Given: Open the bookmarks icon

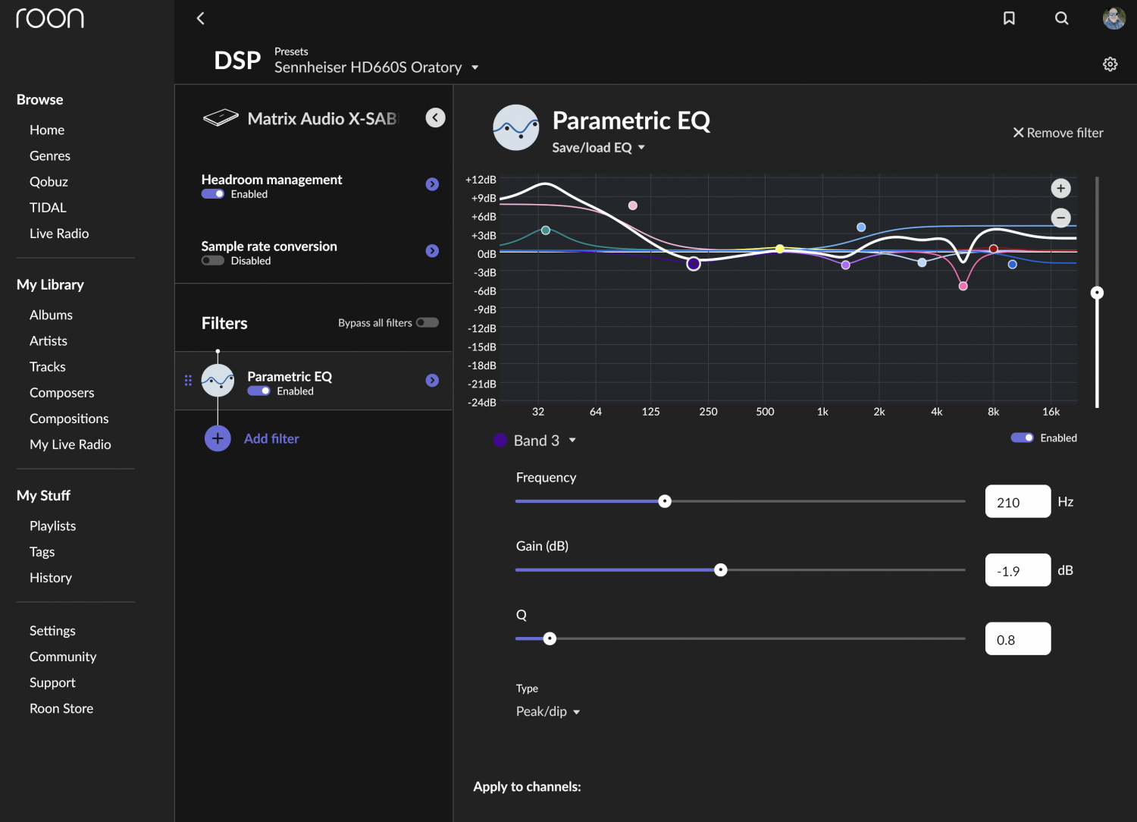Looking at the screenshot, I should (1009, 18).
